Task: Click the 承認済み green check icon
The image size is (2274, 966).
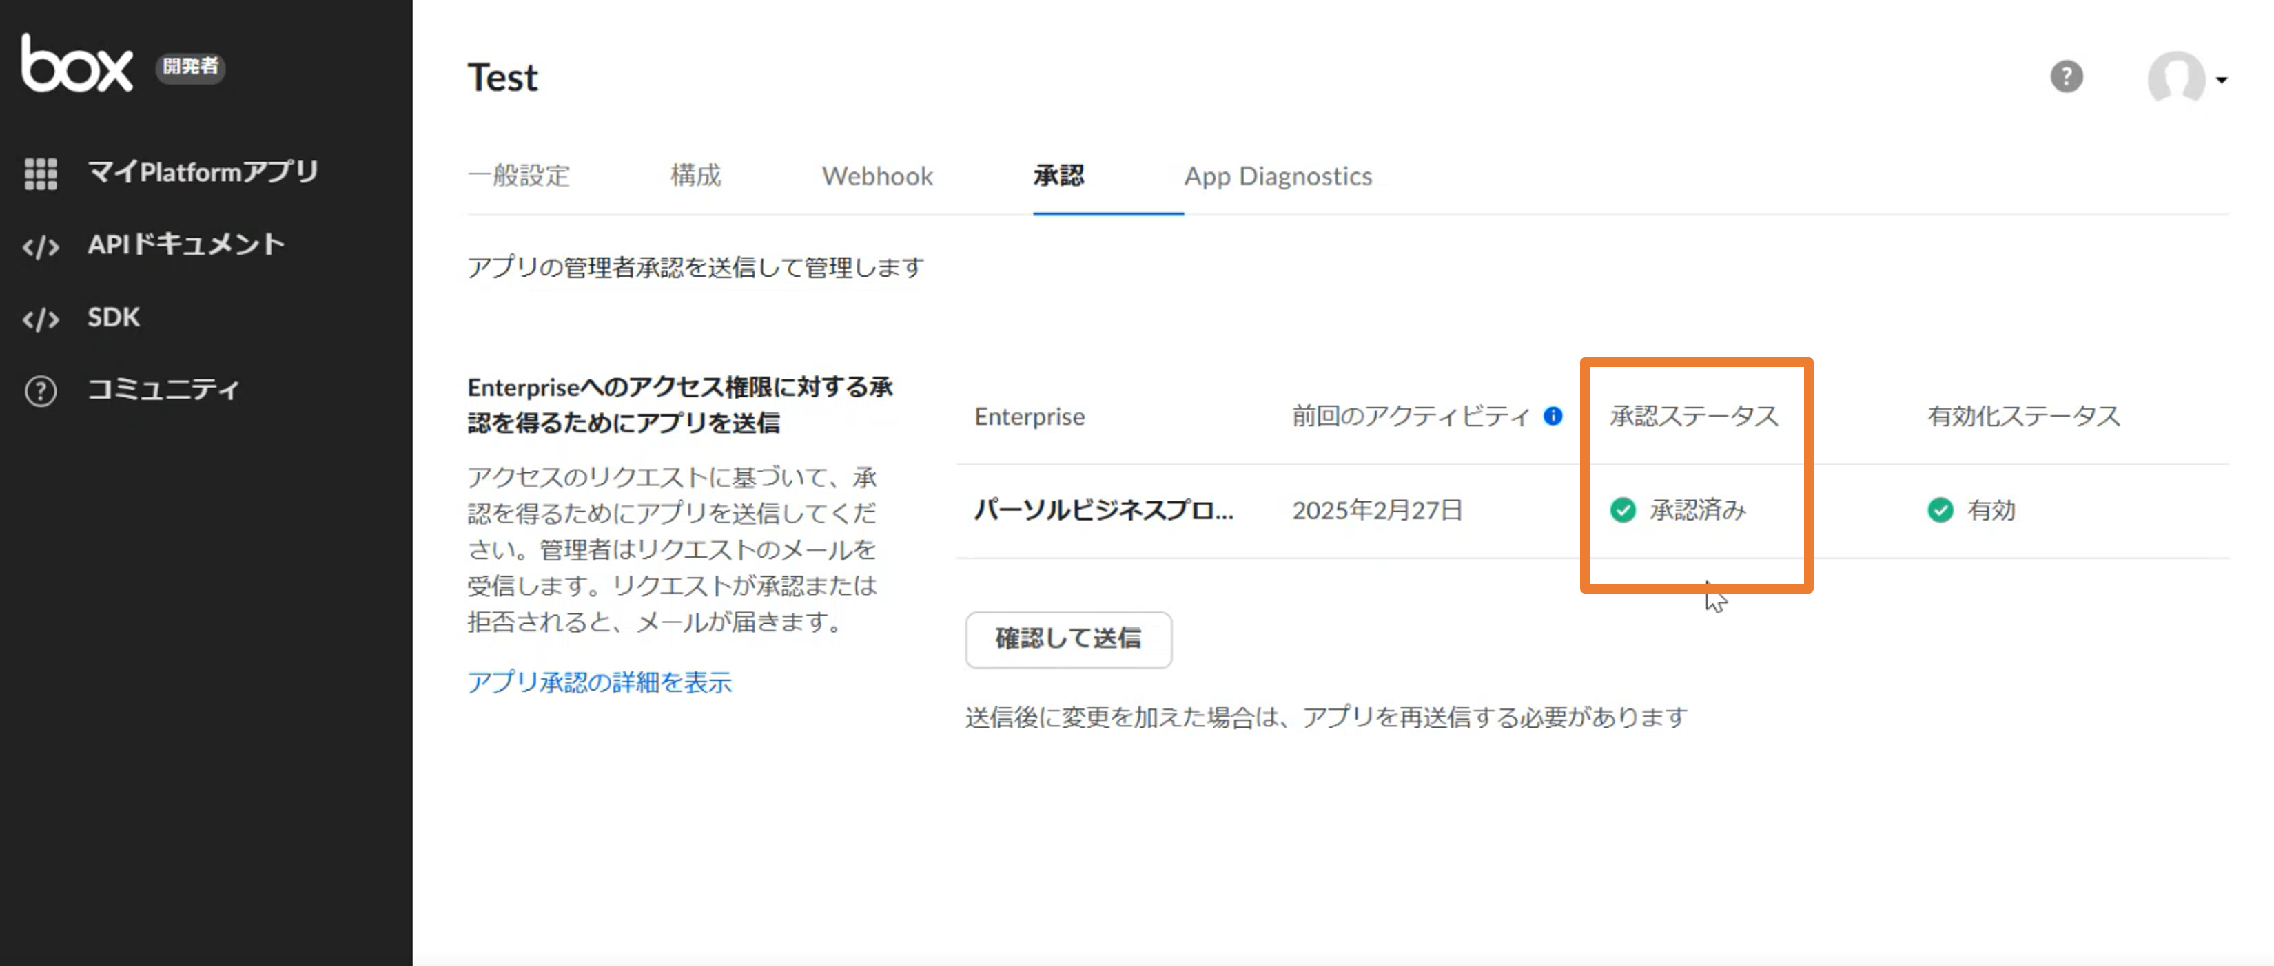Action: coord(1623,510)
